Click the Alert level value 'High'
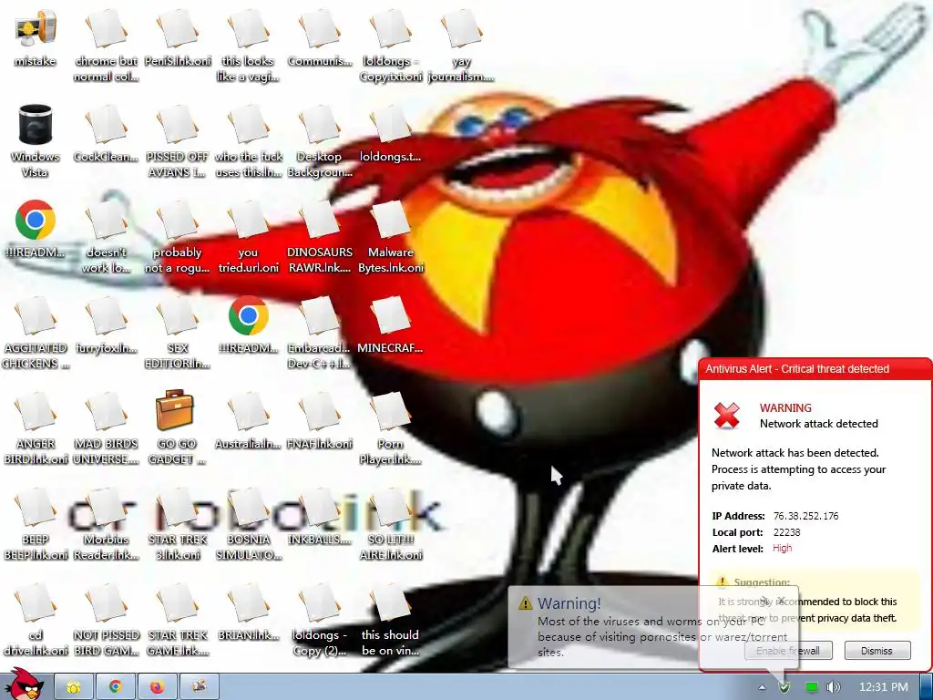 pos(782,548)
